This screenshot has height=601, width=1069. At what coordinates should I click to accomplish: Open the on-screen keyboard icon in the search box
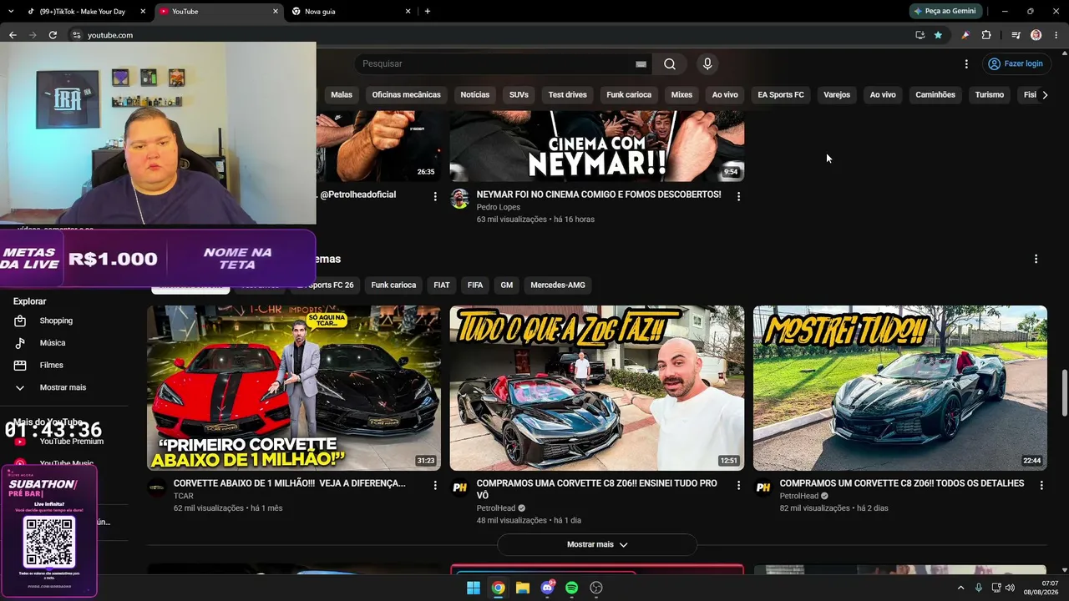pos(641,64)
